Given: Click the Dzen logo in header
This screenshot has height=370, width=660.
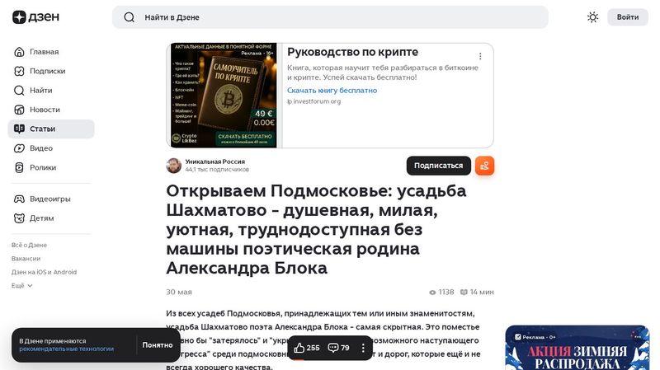Looking at the screenshot, I should click(30, 17).
